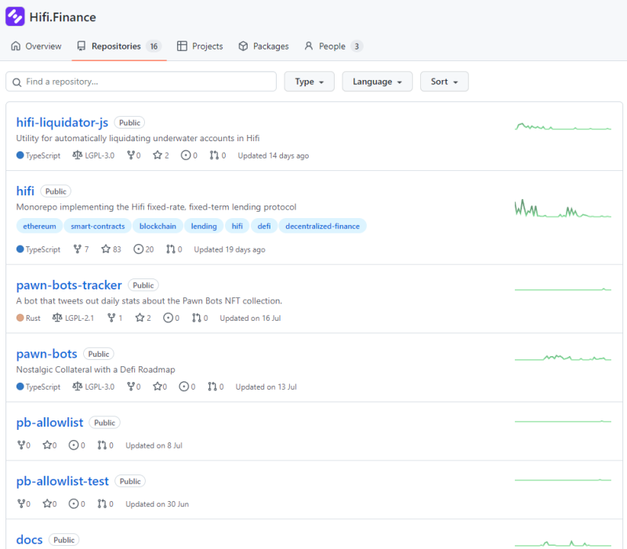627x549 pixels.
Task: Click the LGPL-2.1 license icon for pawn-bots-tracker
Action: pos(57,318)
